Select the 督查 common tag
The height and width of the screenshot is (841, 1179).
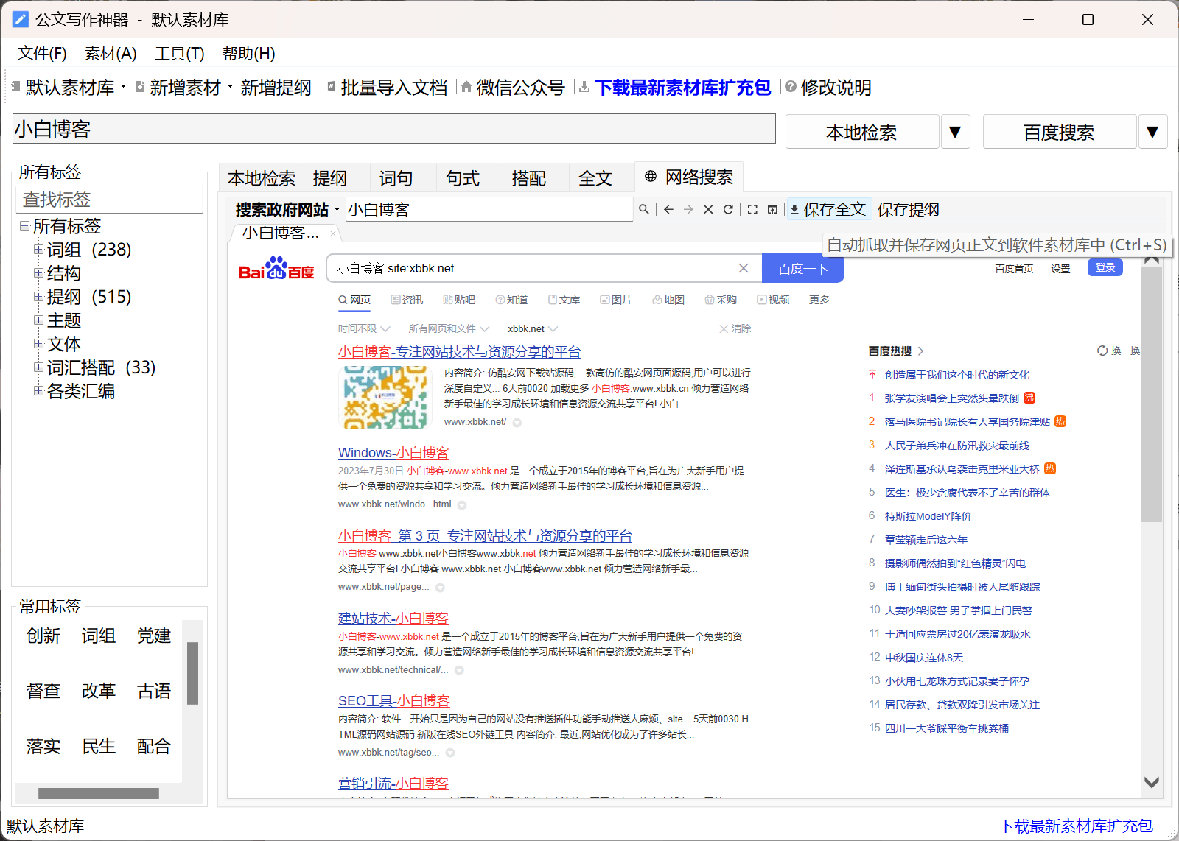point(43,691)
